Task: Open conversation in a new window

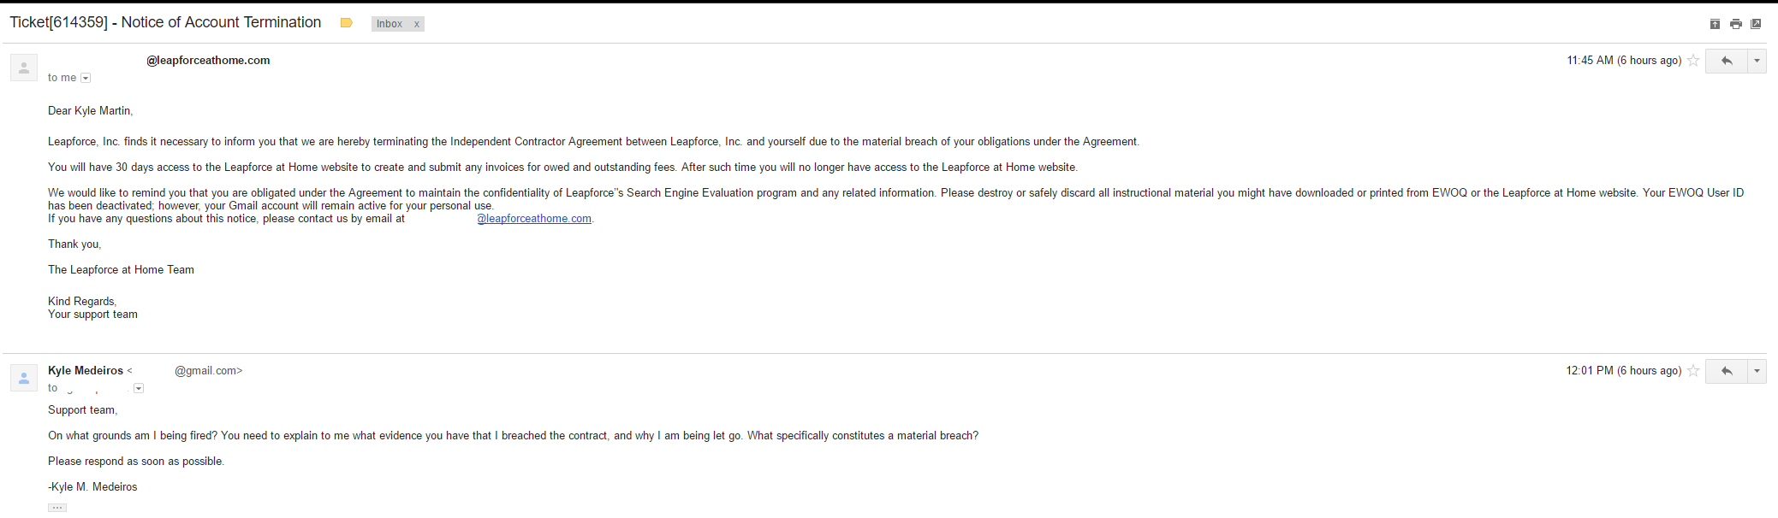Action: coord(1756,24)
